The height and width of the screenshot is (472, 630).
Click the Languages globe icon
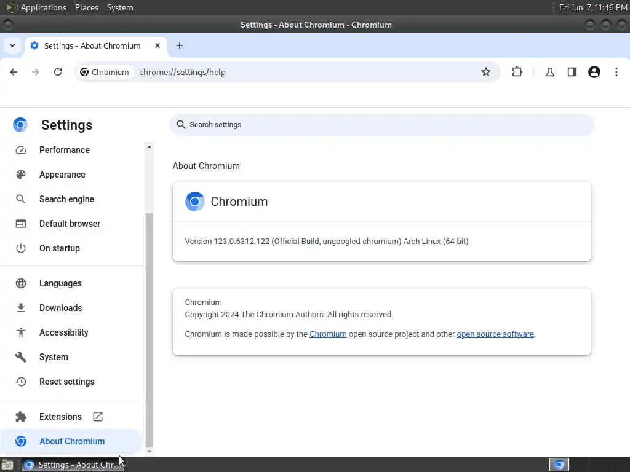pos(21,283)
